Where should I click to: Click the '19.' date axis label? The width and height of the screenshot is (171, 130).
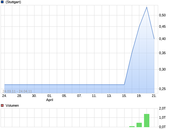[139, 96]
